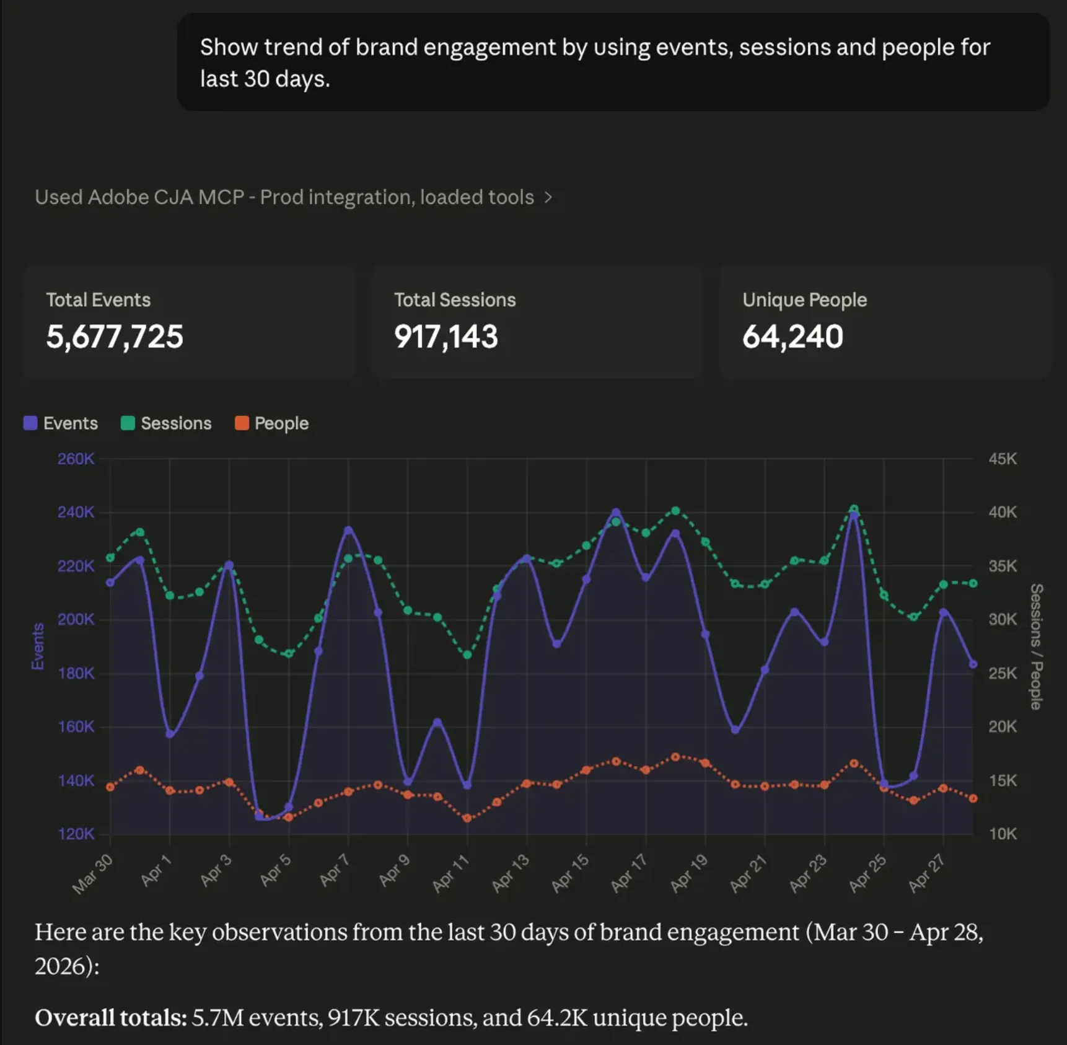Toggle the Sessions series in the legend

tap(166, 423)
